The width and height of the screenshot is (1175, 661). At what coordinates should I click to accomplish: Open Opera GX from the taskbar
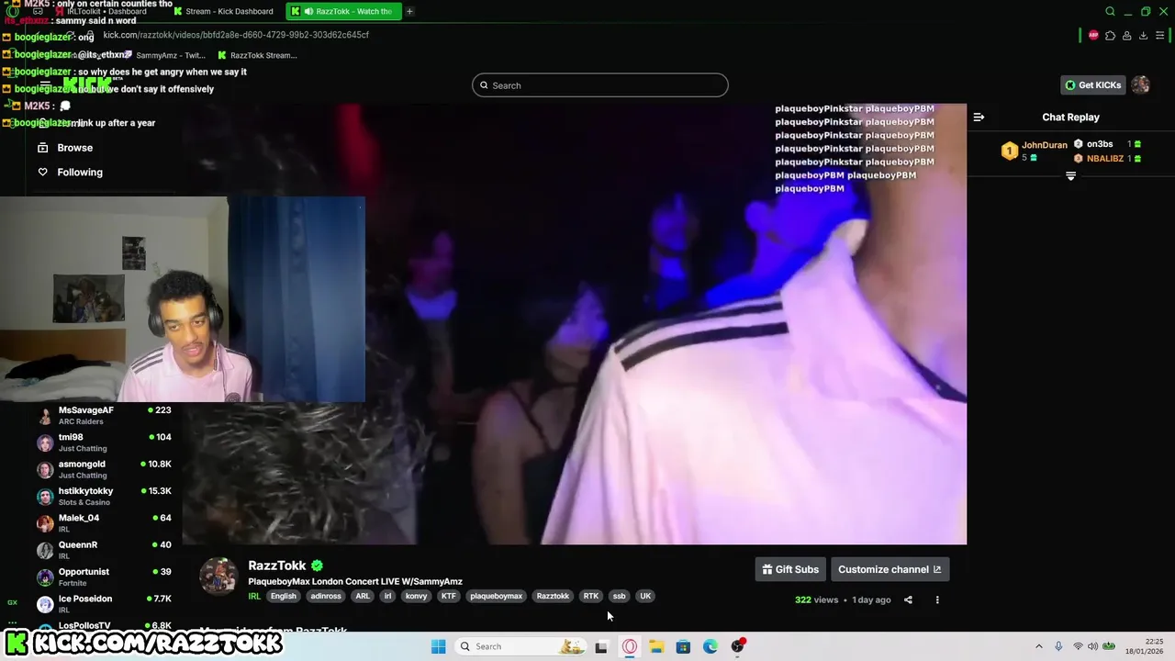click(x=630, y=646)
